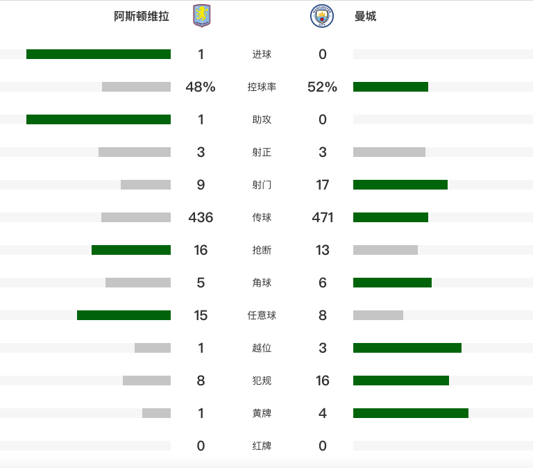The image size is (533, 468).
Task: Click the 射正 row label
Action: point(262,152)
